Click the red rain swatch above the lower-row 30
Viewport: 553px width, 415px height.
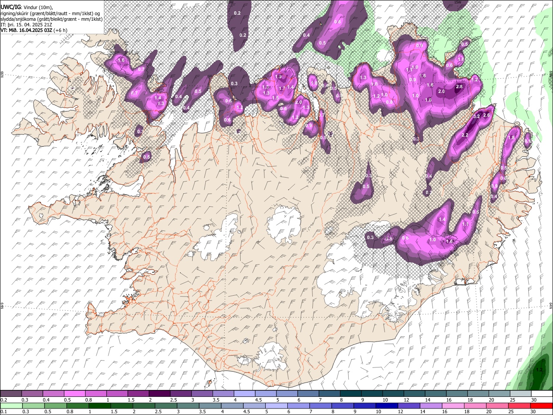pos(541,405)
